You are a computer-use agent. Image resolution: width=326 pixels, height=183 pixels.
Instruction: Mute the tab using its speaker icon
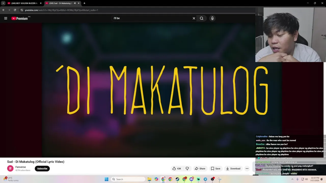tap(75, 3)
